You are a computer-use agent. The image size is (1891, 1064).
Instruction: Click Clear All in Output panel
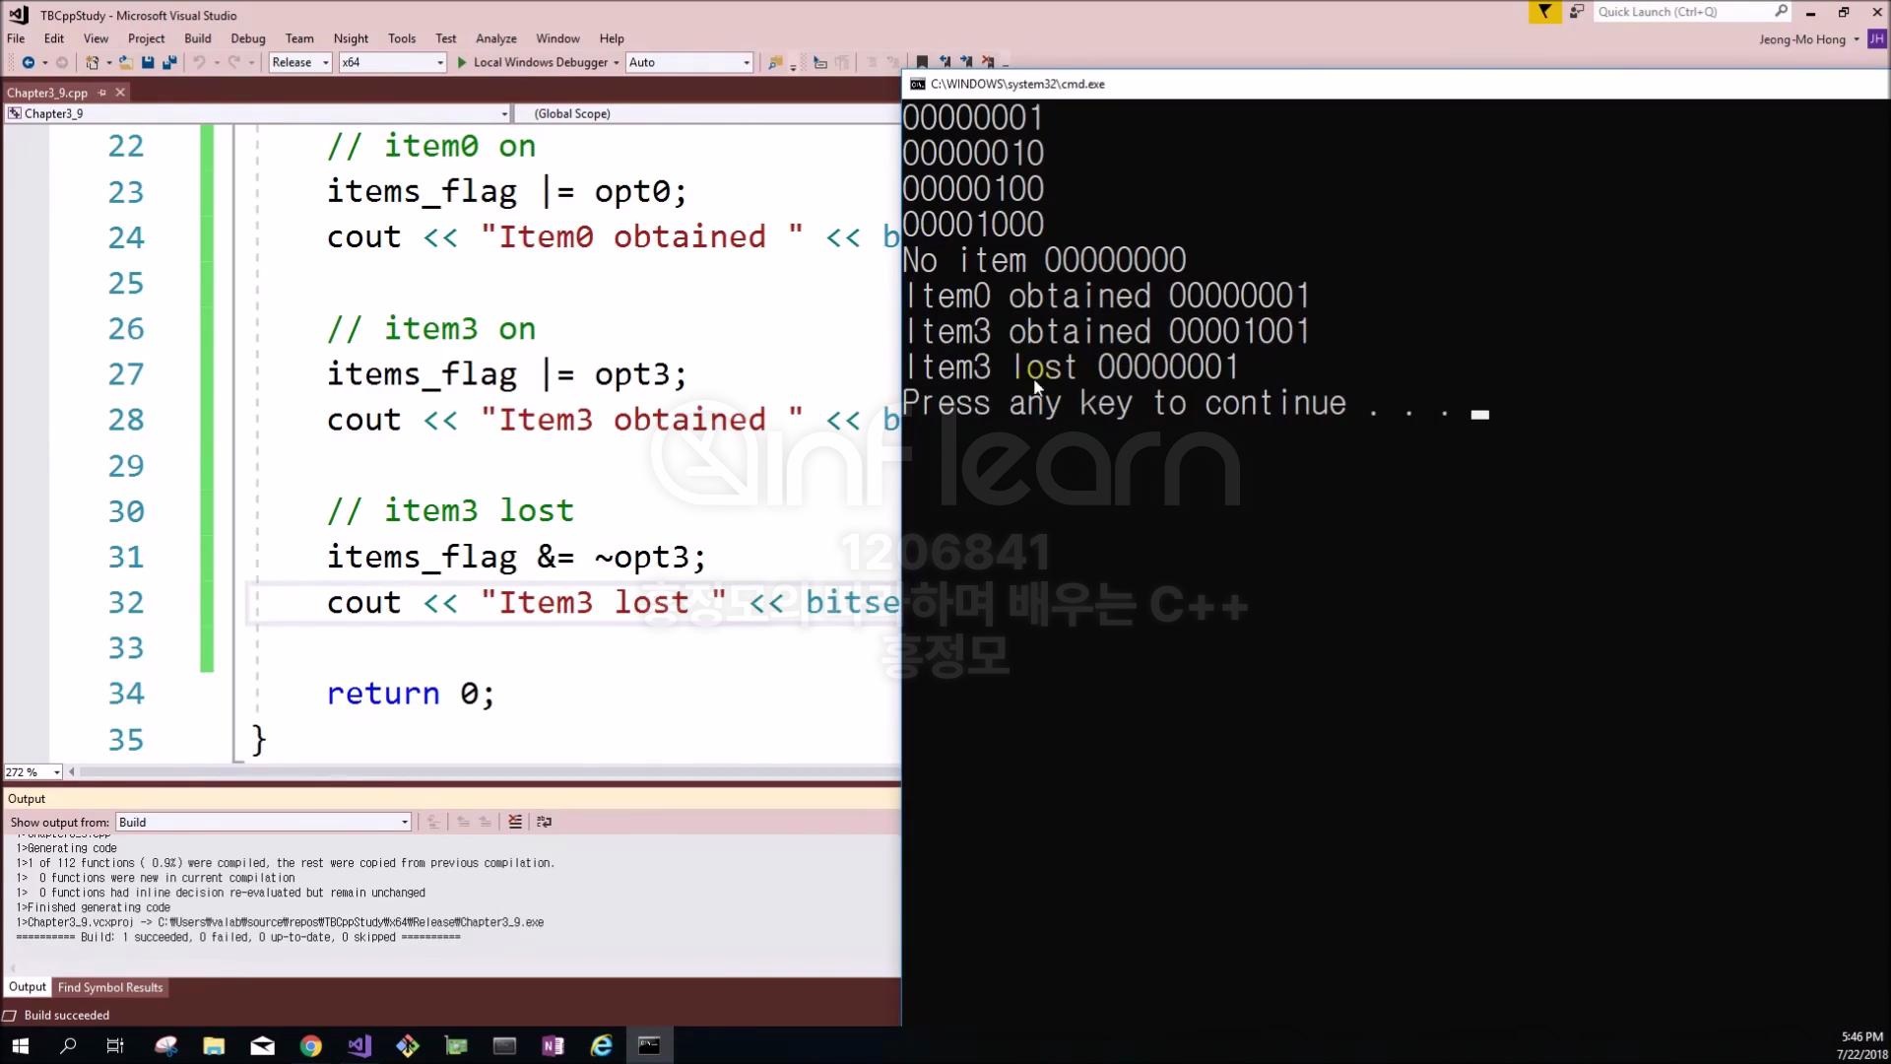coord(515,822)
